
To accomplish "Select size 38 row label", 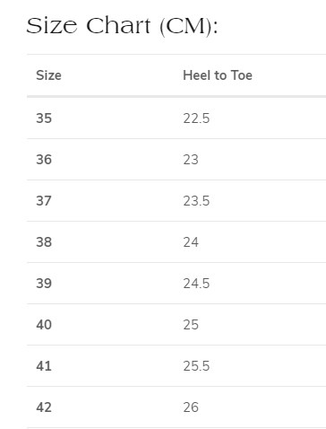I will 44,242.
